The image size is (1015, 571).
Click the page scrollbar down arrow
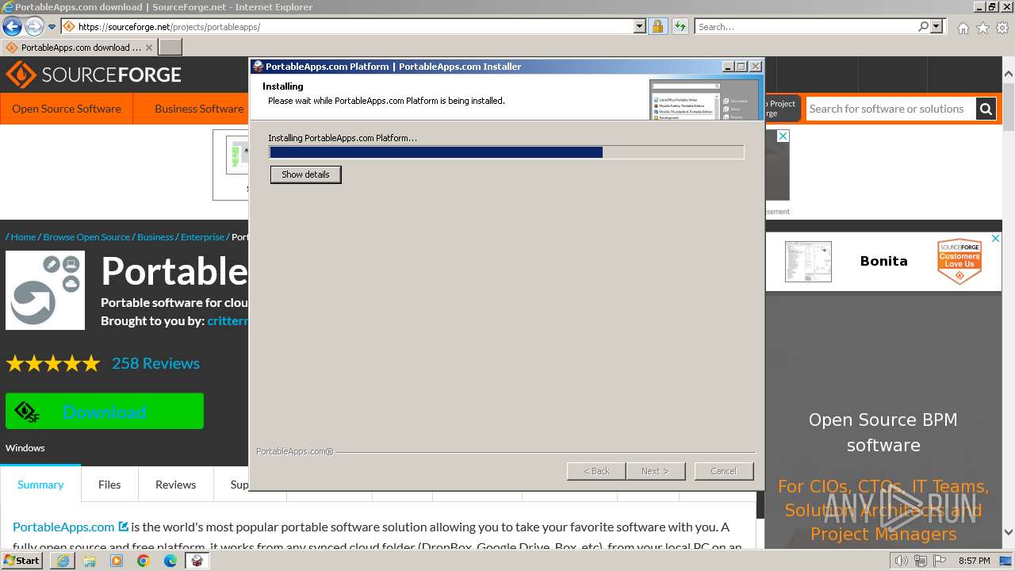(1009, 532)
